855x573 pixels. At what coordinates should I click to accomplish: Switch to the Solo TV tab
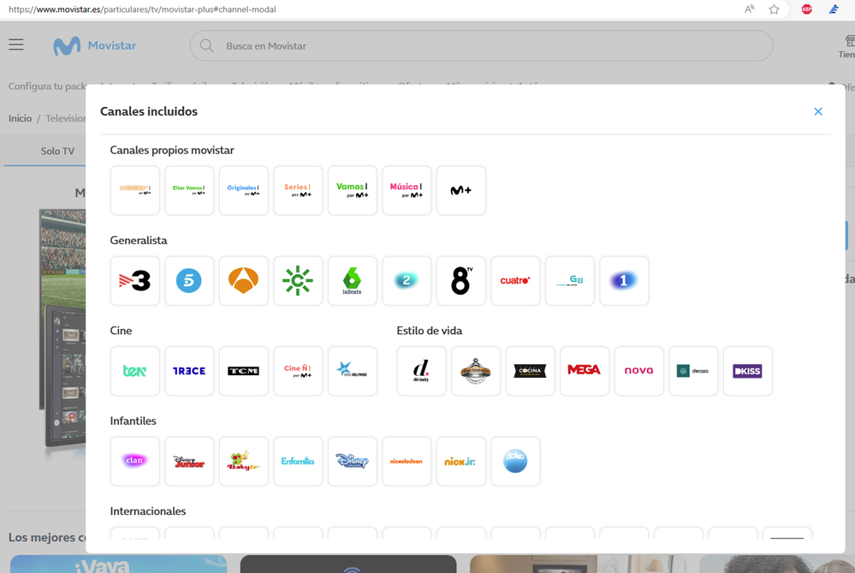[x=57, y=151]
